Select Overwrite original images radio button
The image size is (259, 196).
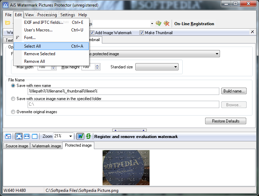point(13,112)
